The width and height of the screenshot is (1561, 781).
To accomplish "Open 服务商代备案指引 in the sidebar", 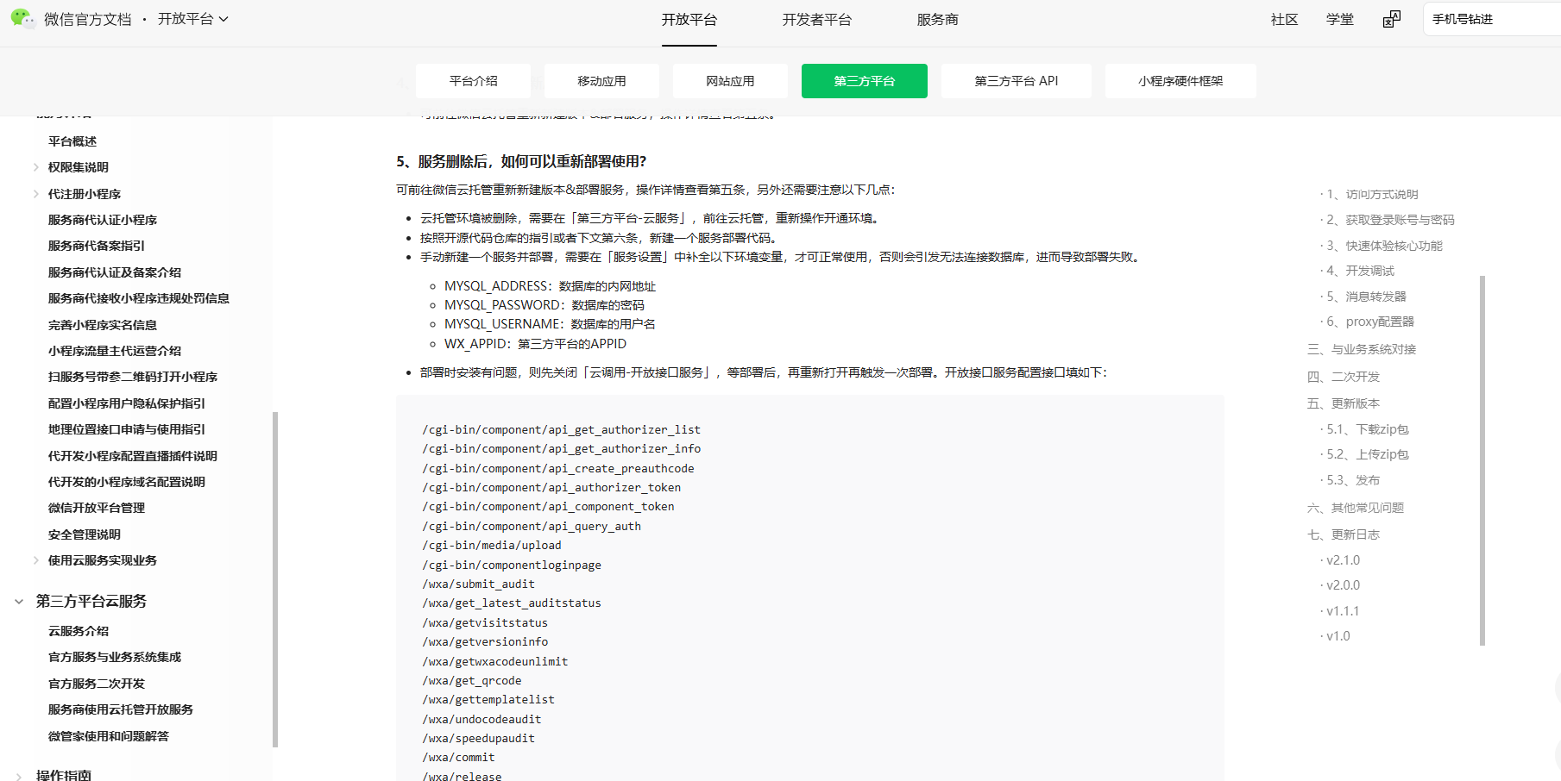I will pyautogui.click(x=97, y=246).
